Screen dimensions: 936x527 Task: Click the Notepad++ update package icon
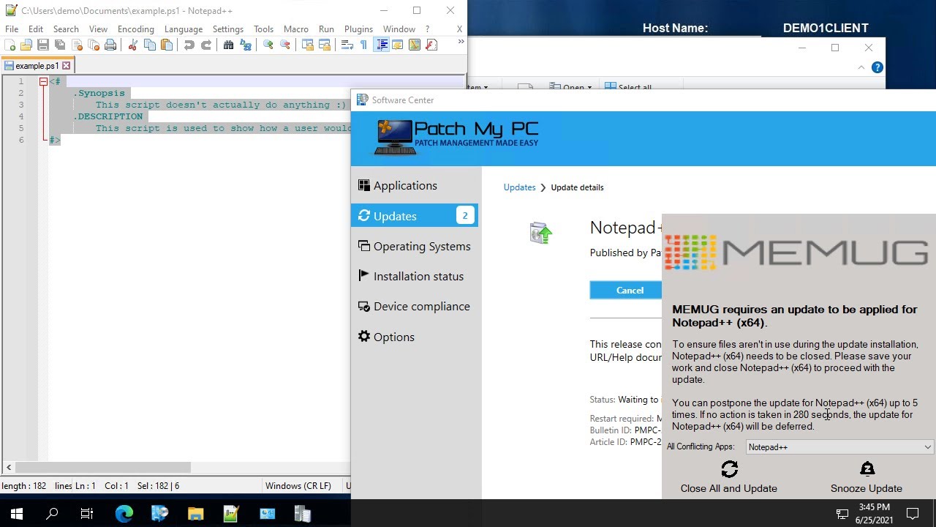541,233
